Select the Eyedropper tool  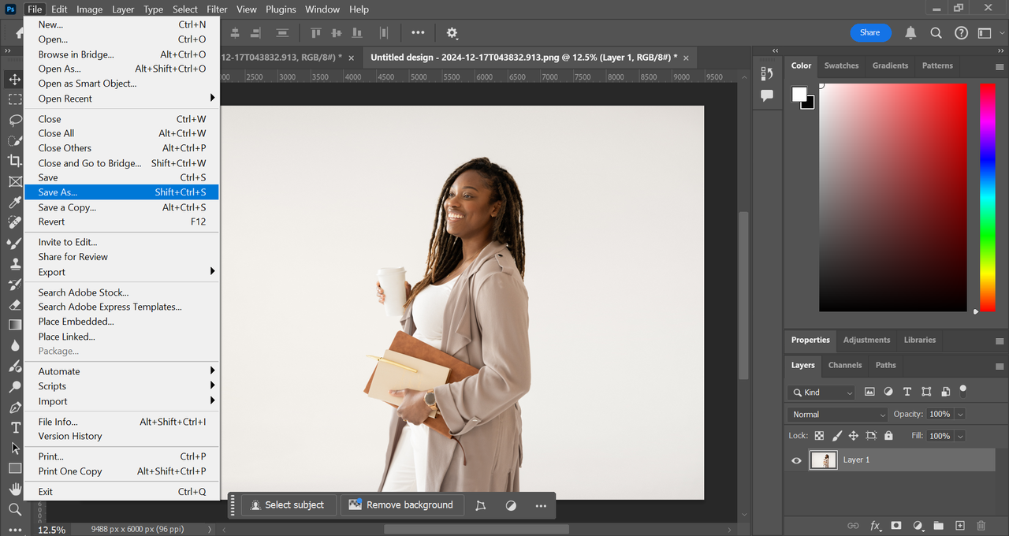[x=15, y=202]
